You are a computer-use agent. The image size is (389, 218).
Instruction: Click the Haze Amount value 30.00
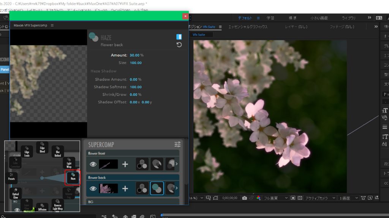pyautogui.click(x=134, y=55)
